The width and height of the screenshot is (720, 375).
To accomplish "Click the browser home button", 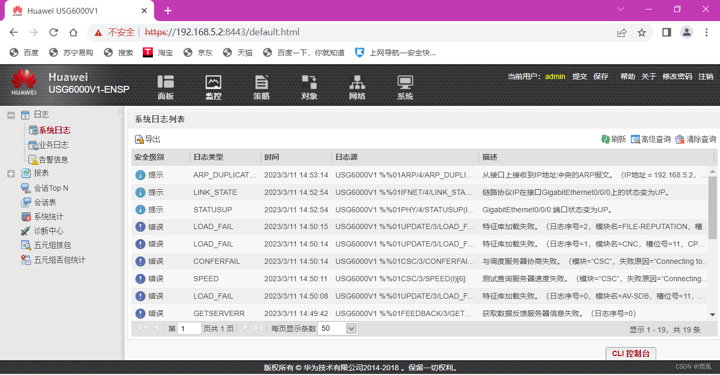I will point(73,33).
